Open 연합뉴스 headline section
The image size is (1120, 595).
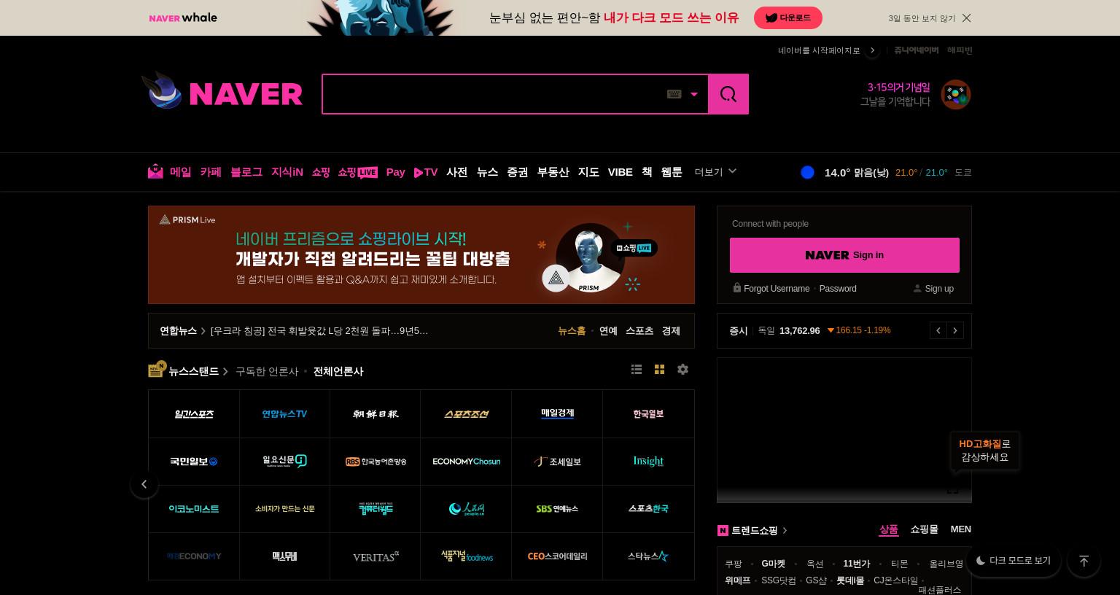[179, 331]
